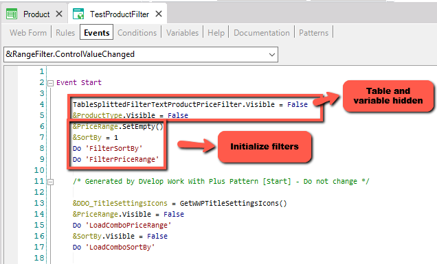This screenshot has width=437, height=264.
Task: Click the 'Generated by DVelop Work With Plus' comment
Action: (221, 182)
